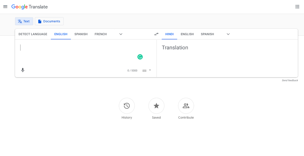This screenshot has width=304, height=156.
Task: Select French as source language
Action: point(101,34)
